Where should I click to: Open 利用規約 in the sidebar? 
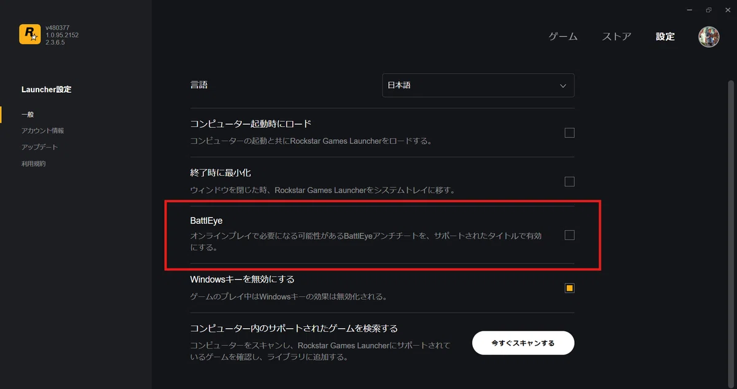tap(33, 164)
